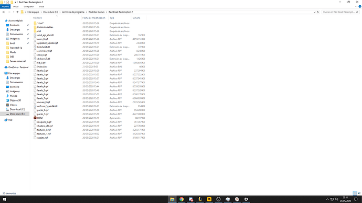
Task: Click the up-one-level arrow button
Action: 17,12
